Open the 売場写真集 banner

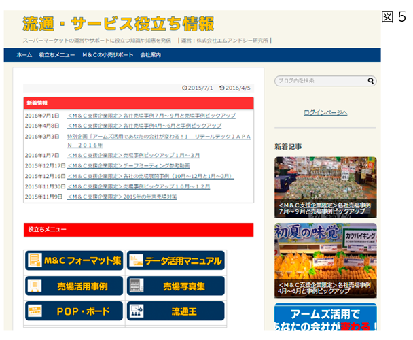[x=176, y=286]
